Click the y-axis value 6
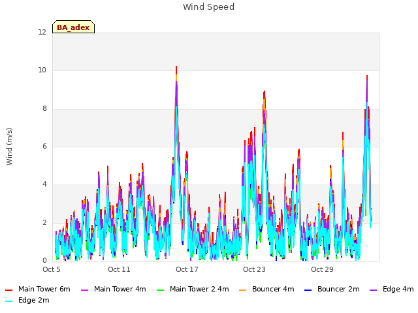This screenshot has width=418, height=313. click(x=44, y=146)
